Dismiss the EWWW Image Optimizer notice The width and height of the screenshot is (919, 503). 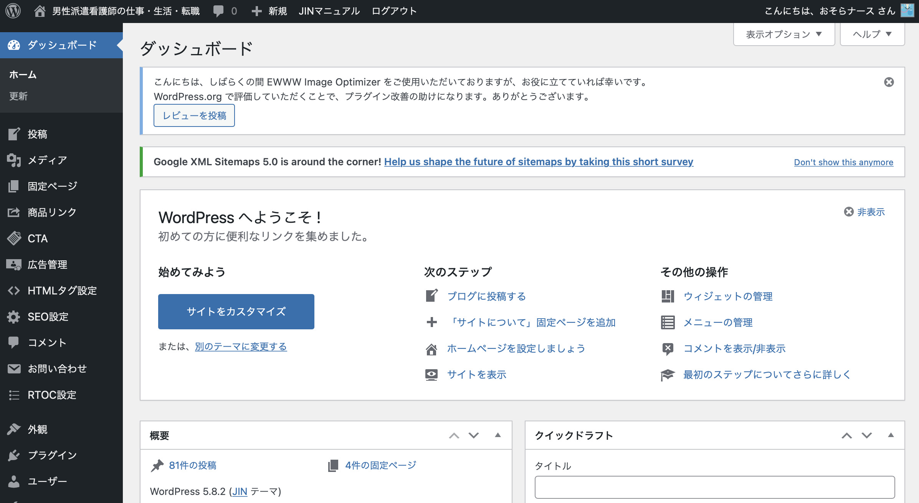[x=889, y=82]
